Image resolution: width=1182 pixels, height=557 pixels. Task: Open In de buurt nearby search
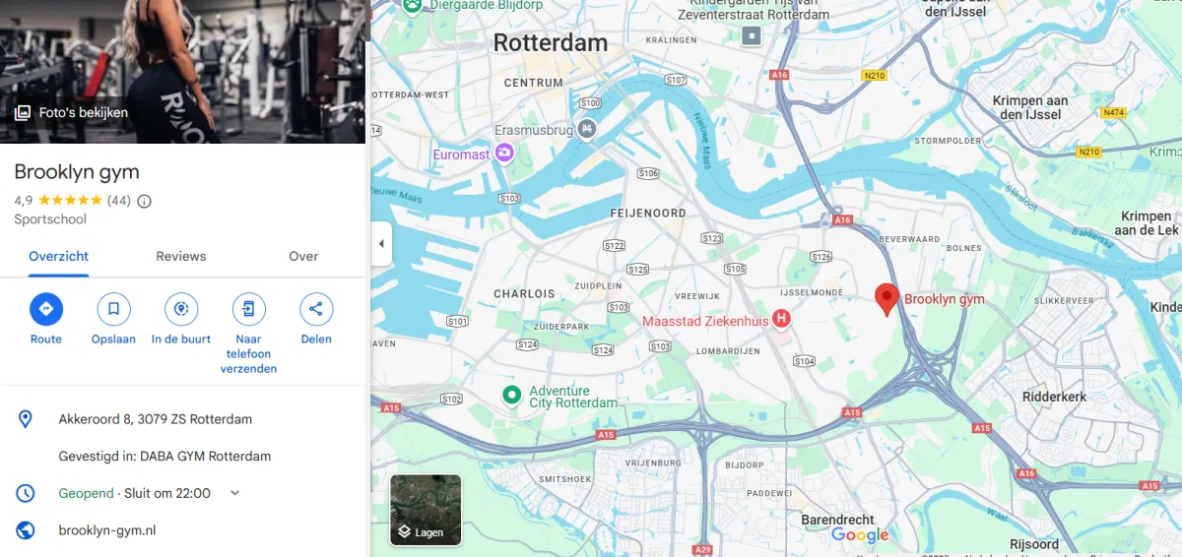pyautogui.click(x=180, y=309)
